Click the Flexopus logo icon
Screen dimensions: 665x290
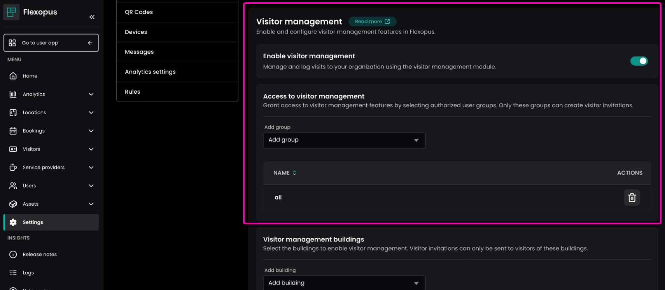(12, 12)
